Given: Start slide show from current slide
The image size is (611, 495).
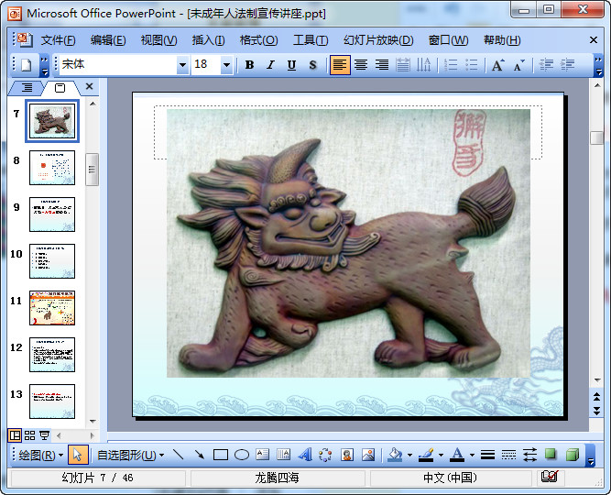Looking at the screenshot, I should pos(44,434).
